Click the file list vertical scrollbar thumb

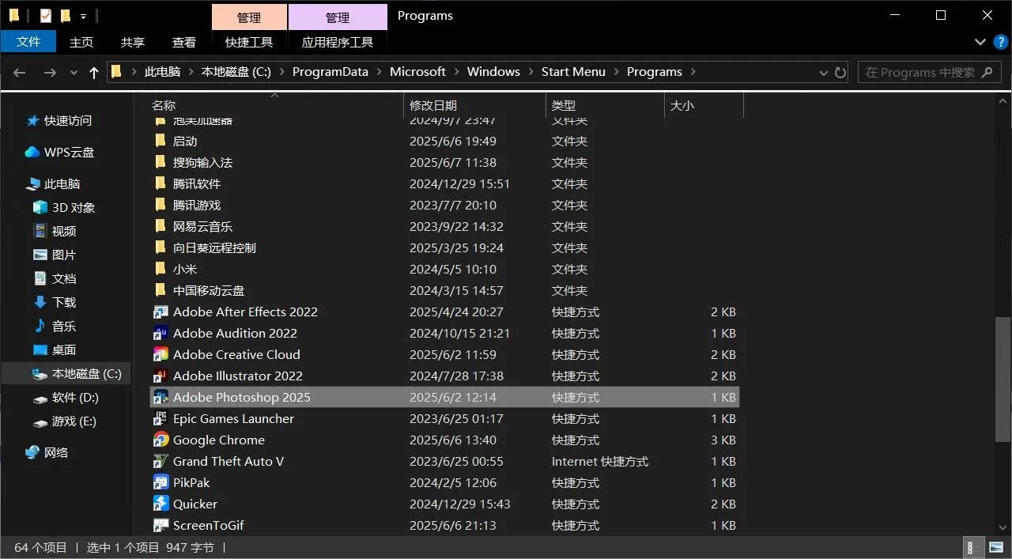(x=1003, y=380)
